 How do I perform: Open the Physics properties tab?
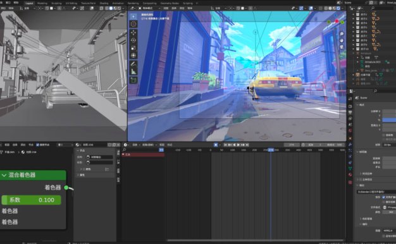click(350, 156)
